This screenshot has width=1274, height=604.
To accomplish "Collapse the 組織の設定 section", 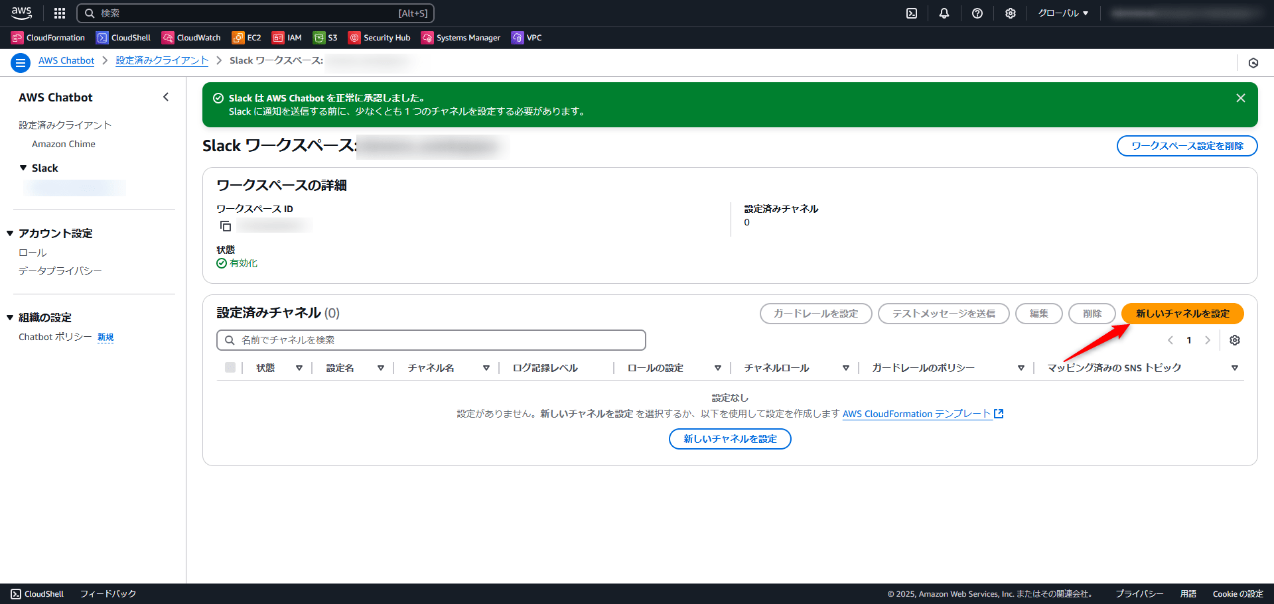I will pyautogui.click(x=10, y=318).
